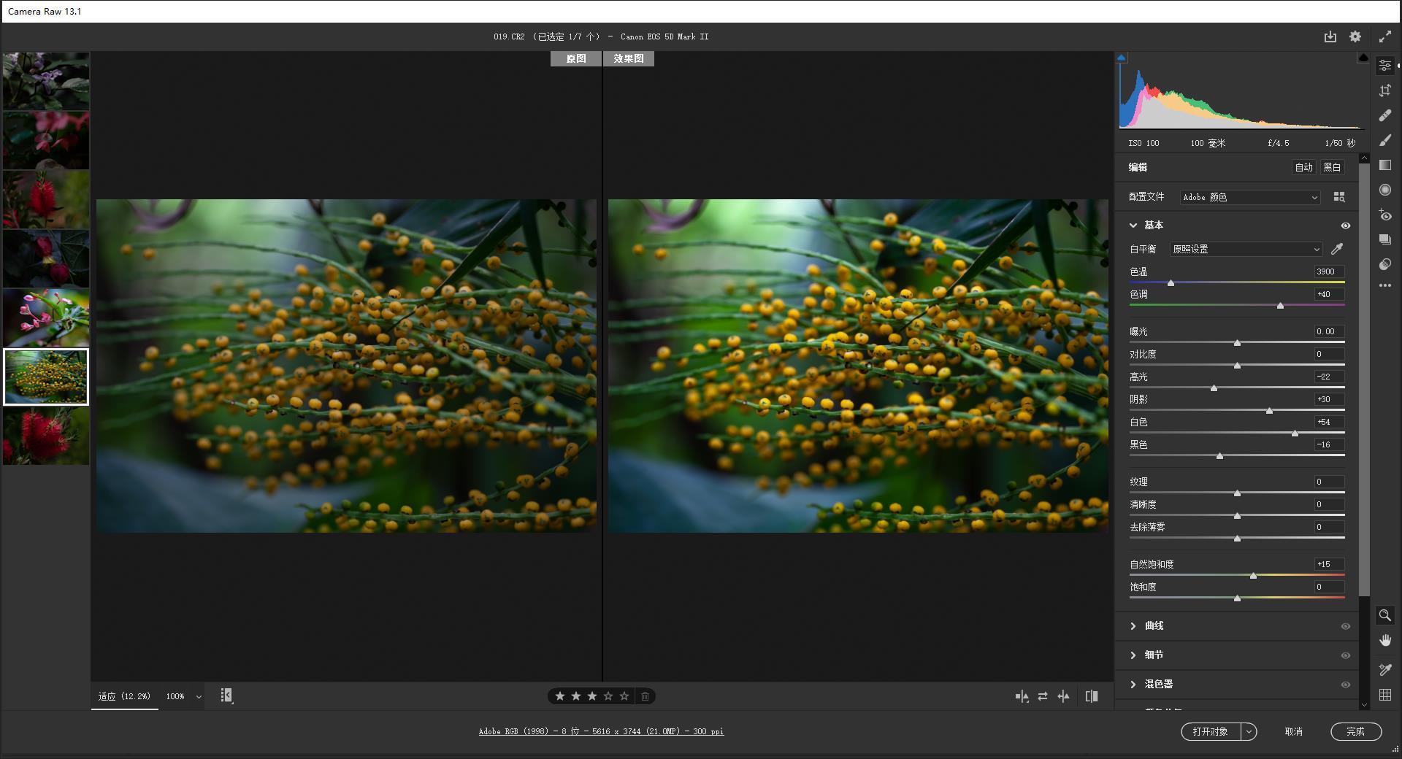The width and height of the screenshot is (1402, 759).
Task: Click the 白色 value field showing +54
Action: [x=1328, y=422]
